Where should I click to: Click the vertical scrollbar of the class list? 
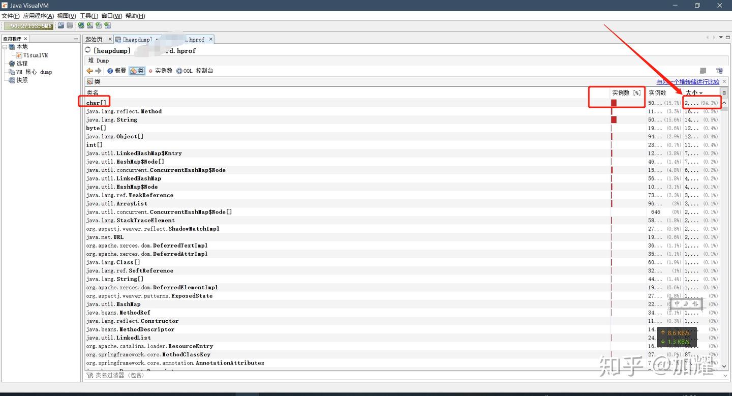click(724, 203)
